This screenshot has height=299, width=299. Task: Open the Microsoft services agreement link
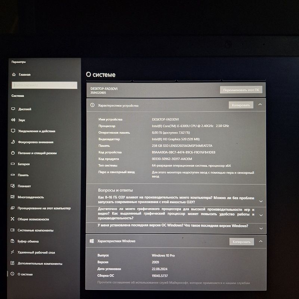[173, 283]
